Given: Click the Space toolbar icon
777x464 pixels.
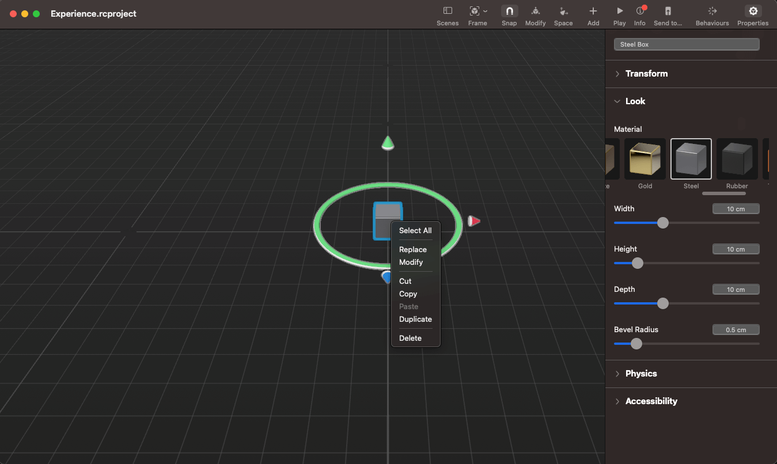Looking at the screenshot, I should click(563, 11).
